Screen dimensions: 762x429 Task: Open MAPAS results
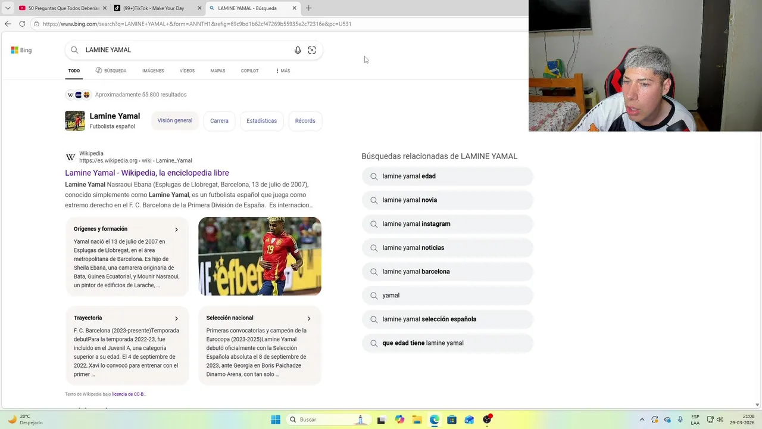[x=218, y=71]
